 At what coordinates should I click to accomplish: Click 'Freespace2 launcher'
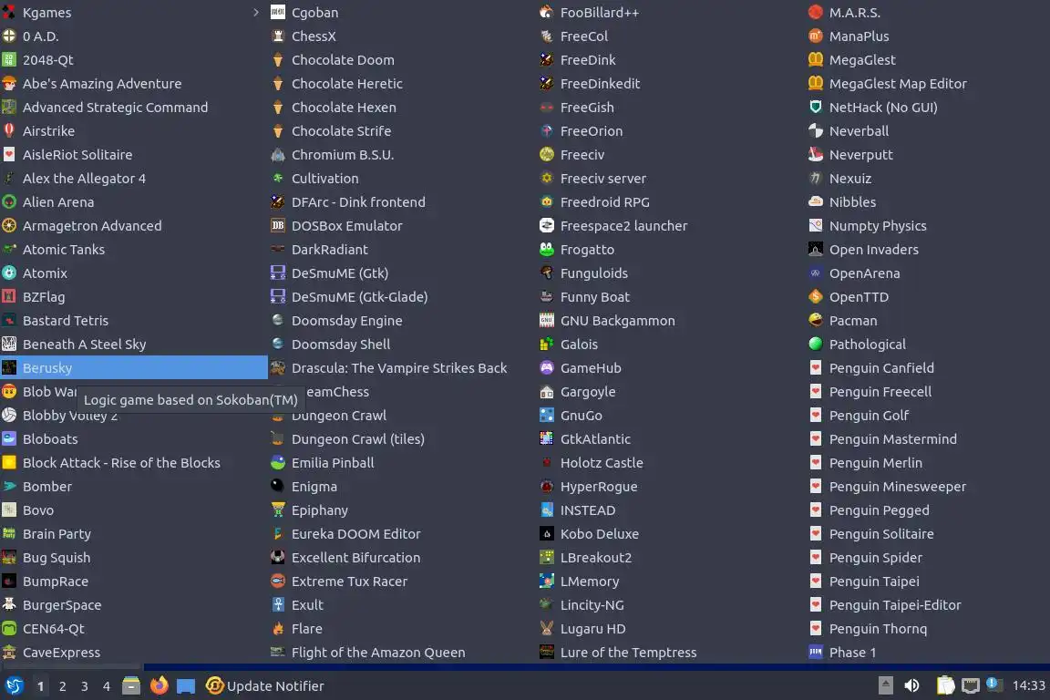coord(623,226)
